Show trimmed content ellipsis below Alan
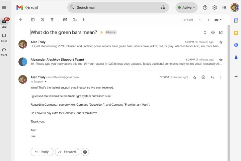The height and width of the screenshot is (161, 241). (33, 136)
